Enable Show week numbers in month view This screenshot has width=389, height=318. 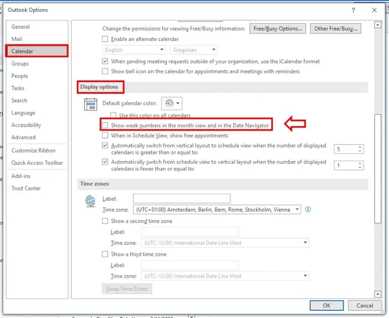[x=105, y=125]
